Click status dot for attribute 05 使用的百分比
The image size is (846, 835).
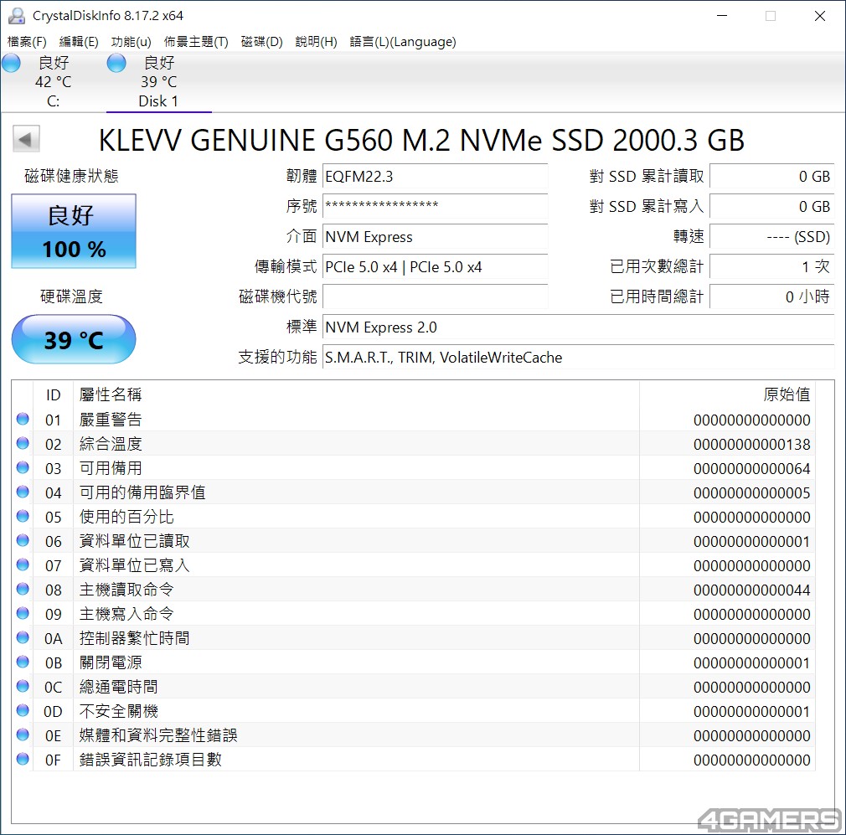tap(23, 516)
